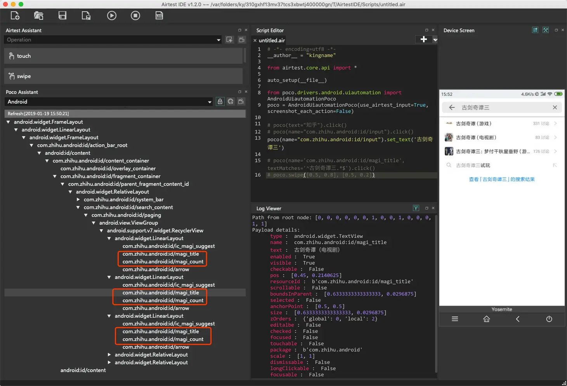
Task: Select the untitled.air script tab
Action: tap(272, 40)
